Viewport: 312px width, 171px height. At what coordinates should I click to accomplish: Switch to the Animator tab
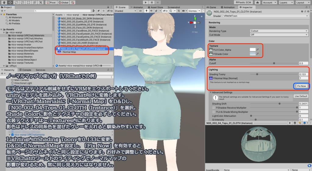tap(137, 7)
